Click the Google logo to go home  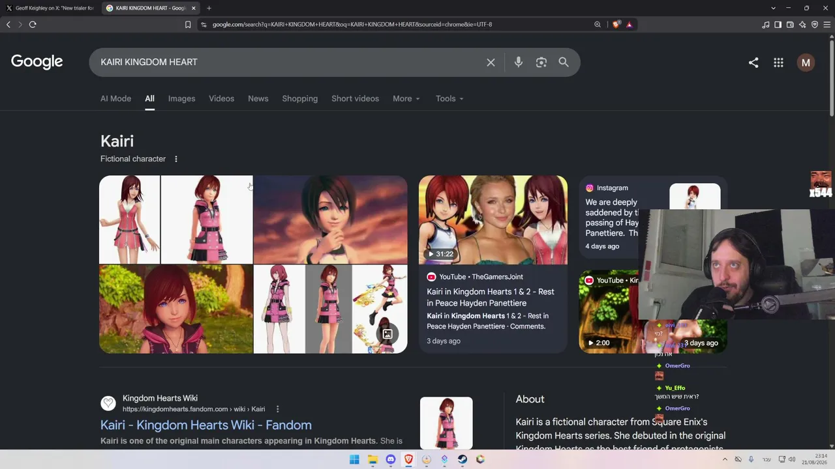click(x=37, y=62)
